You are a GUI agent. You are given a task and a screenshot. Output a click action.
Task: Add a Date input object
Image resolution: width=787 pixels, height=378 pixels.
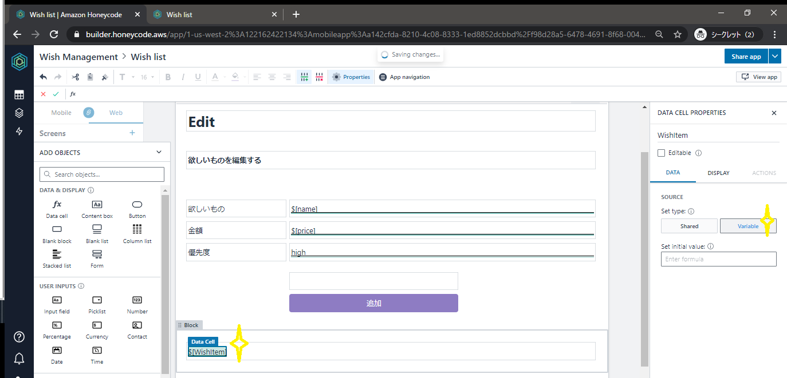coord(57,355)
